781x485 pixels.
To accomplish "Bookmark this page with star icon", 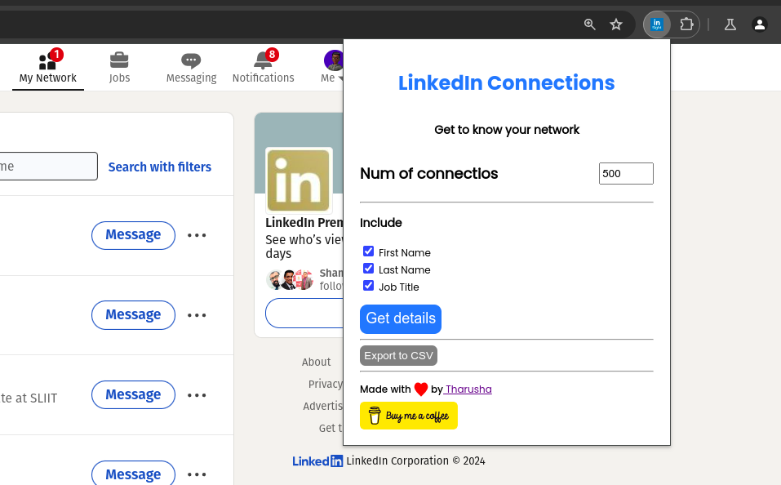I will click(x=616, y=24).
